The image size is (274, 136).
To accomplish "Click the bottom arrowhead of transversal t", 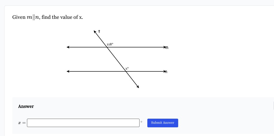I will [x=138, y=87].
